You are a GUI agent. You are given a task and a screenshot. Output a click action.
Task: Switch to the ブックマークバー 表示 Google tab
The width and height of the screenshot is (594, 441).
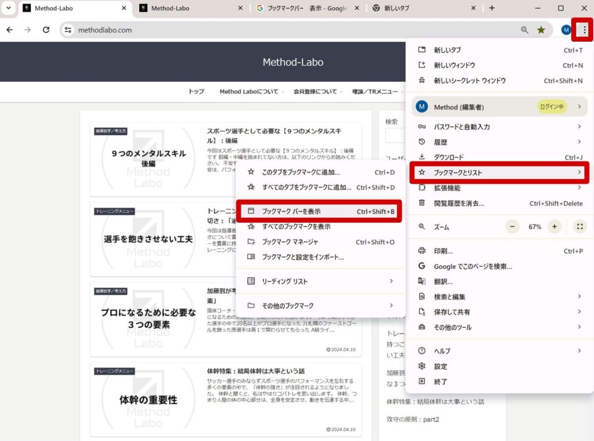click(x=307, y=8)
